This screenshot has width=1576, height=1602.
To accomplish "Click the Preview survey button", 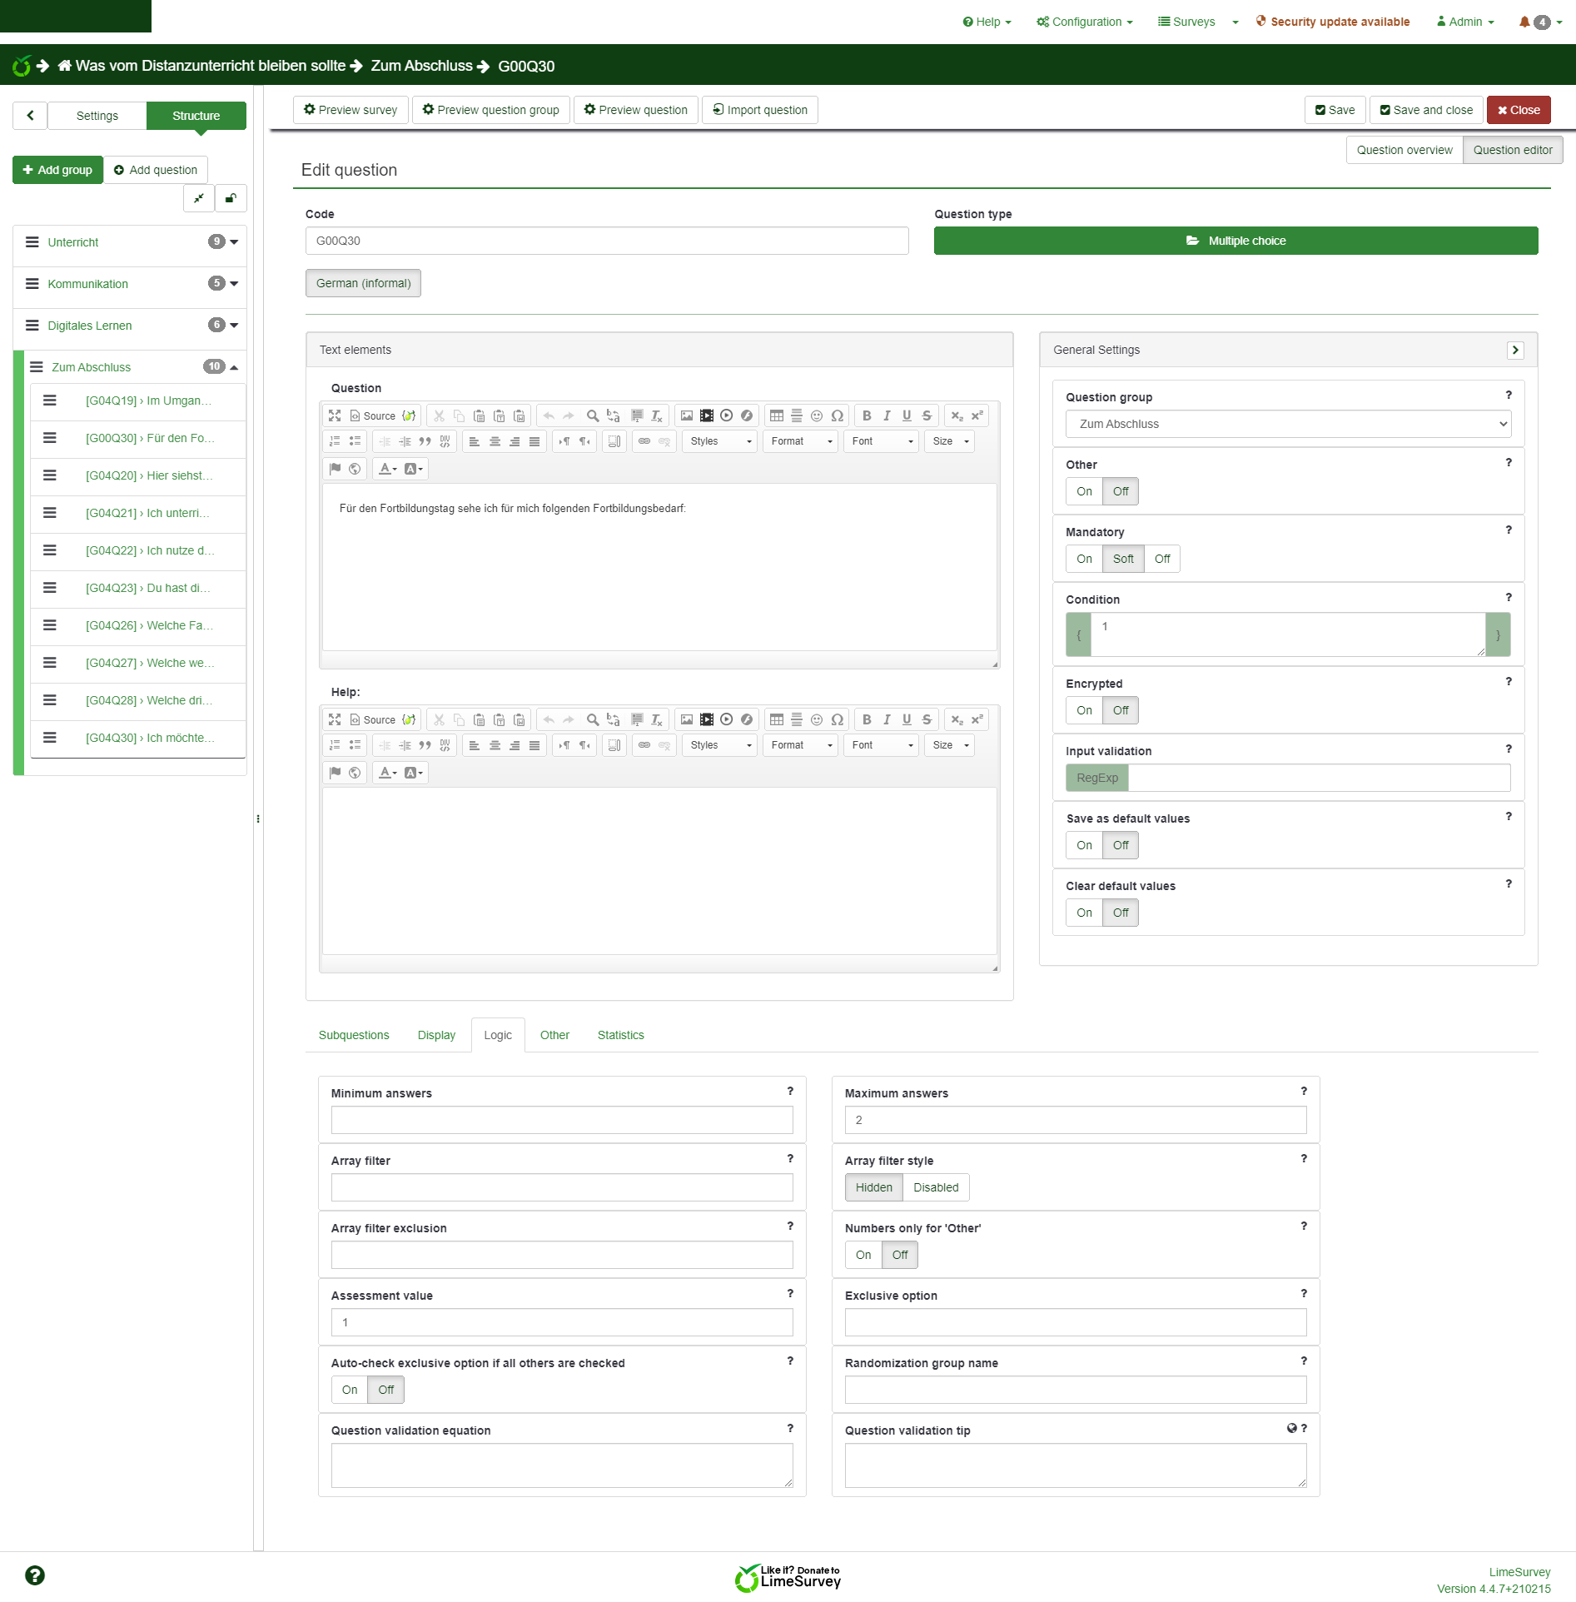I will pos(350,110).
